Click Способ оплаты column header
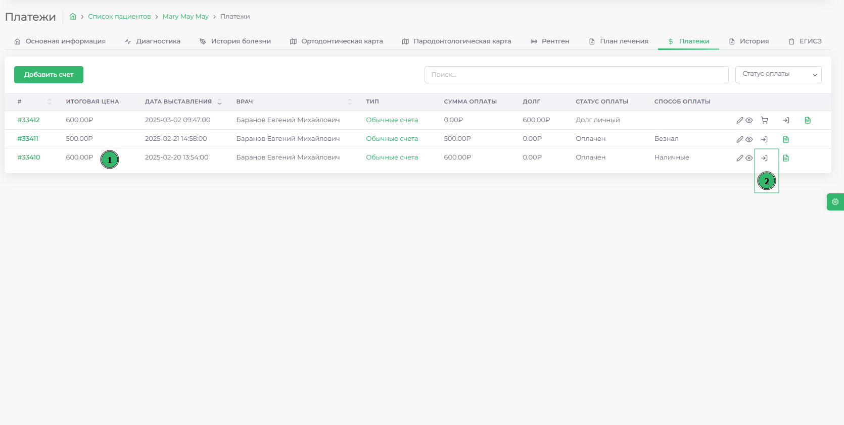 pyautogui.click(x=682, y=101)
